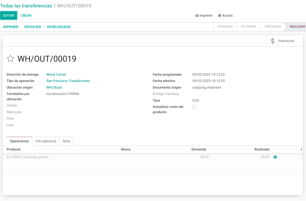Click the Foreign Currency field label
Screen dimensions: 306x201
tap(166, 94)
